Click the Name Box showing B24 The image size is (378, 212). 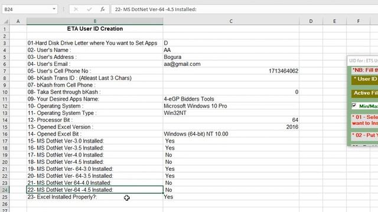pyautogui.click(x=27, y=9)
